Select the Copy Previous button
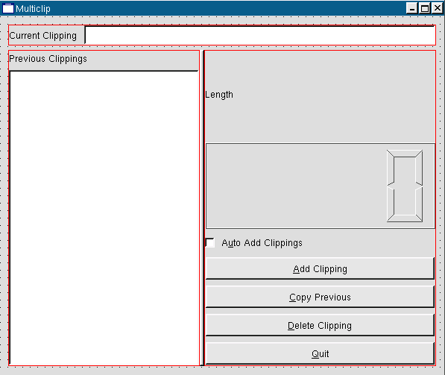Viewport: 445px width, 375px height. click(320, 297)
